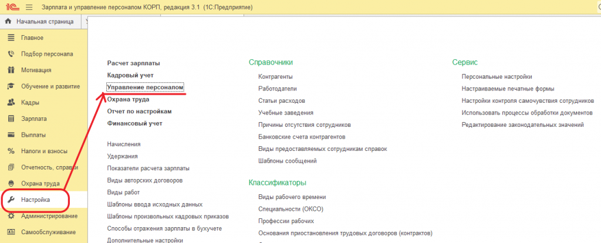The height and width of the screenshot is (243, 601).
Task: Open Профессии рабочих classifier
Action: tap(286, 221)
